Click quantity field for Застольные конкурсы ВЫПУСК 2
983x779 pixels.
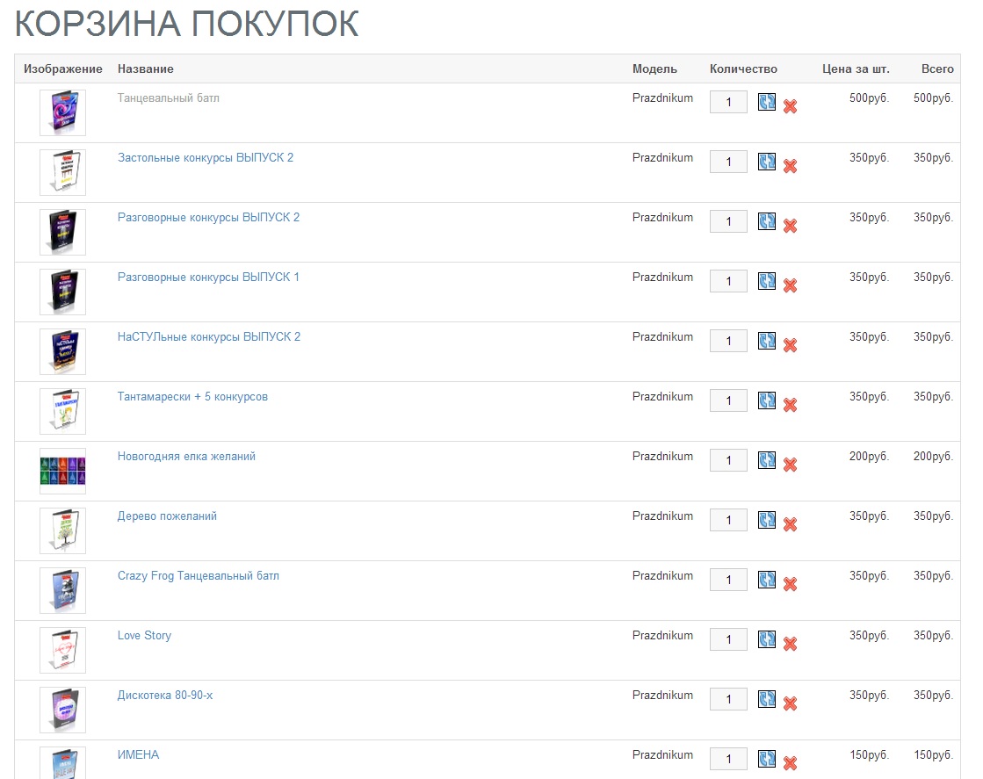pyautogui.click(x=728, y=162)
